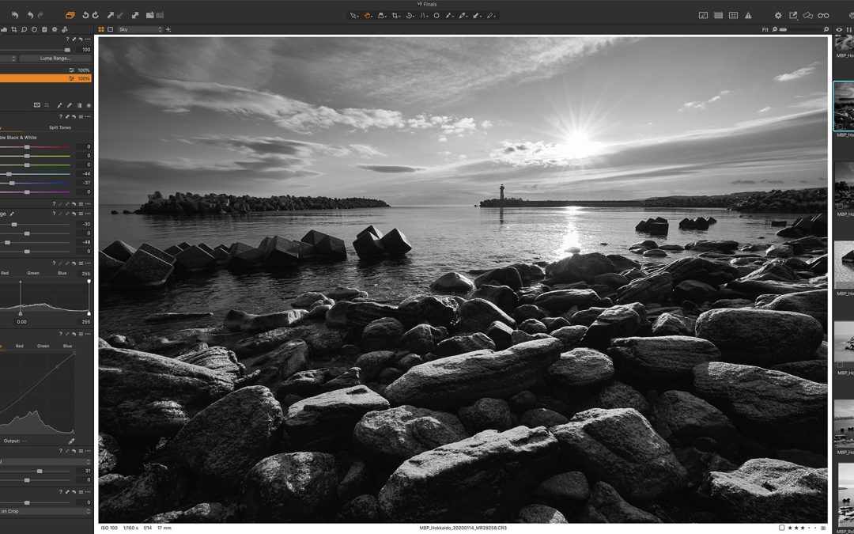The width and height of the screenshot is (854, 534).
Task: Select the Green curve channel tab
Action: click(43, 346)
